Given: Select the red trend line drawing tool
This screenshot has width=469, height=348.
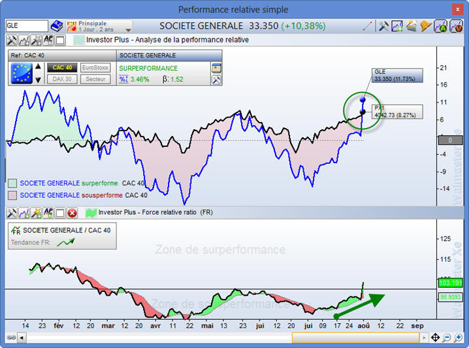Looking at the screenshot, I should click(x=367, y=26).
